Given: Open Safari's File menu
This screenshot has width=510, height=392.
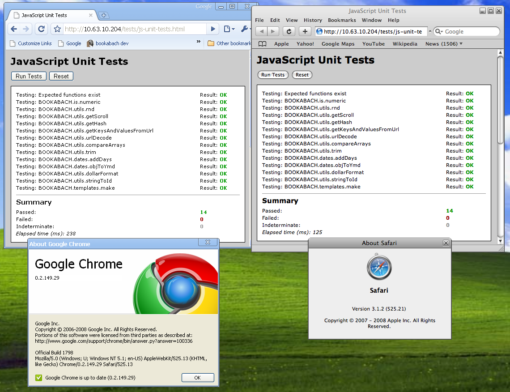Looking at the screenshot, I should click(x=259, y=20).
